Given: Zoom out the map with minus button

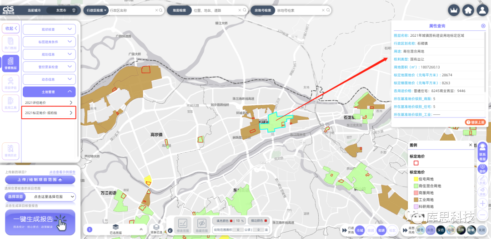Looking at the screenshot, I should point(482,215).
